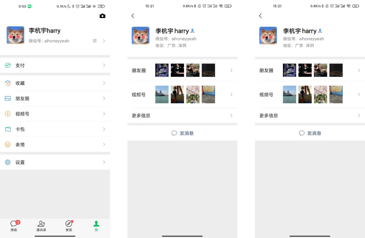
Task: Tap the green 支付 payment icon
Action: pyautogui.click(x=8, y=65)
